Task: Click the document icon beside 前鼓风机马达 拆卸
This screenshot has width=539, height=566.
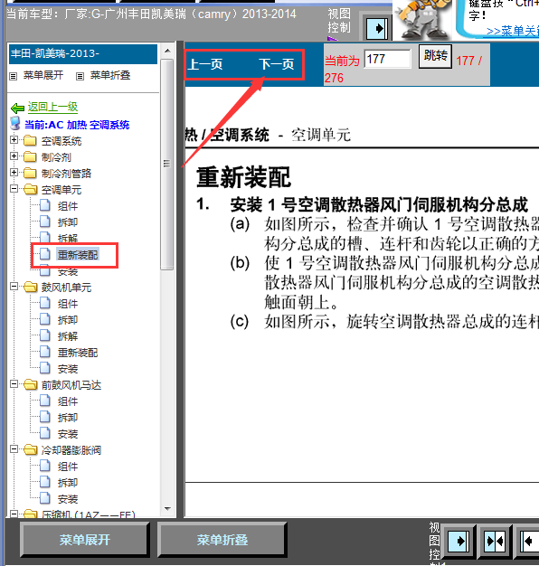Action: (x=45, y=417)
